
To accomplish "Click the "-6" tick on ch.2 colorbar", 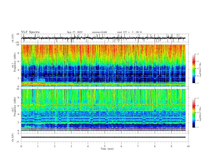I will [x=198, y=120].
